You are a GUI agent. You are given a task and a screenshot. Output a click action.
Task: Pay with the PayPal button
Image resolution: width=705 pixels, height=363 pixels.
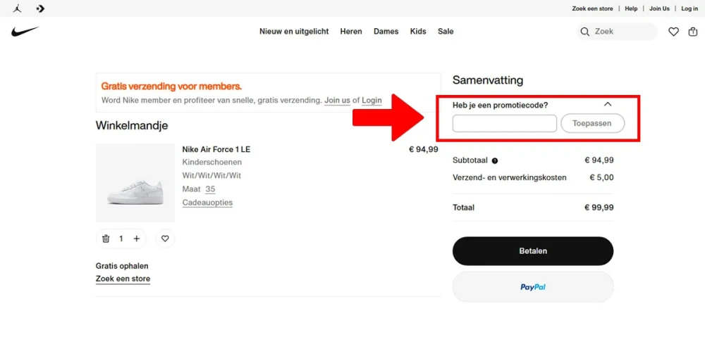click(533, 287)
